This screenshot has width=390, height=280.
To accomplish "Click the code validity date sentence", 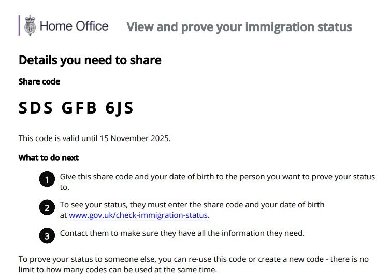I will (94, 138).
